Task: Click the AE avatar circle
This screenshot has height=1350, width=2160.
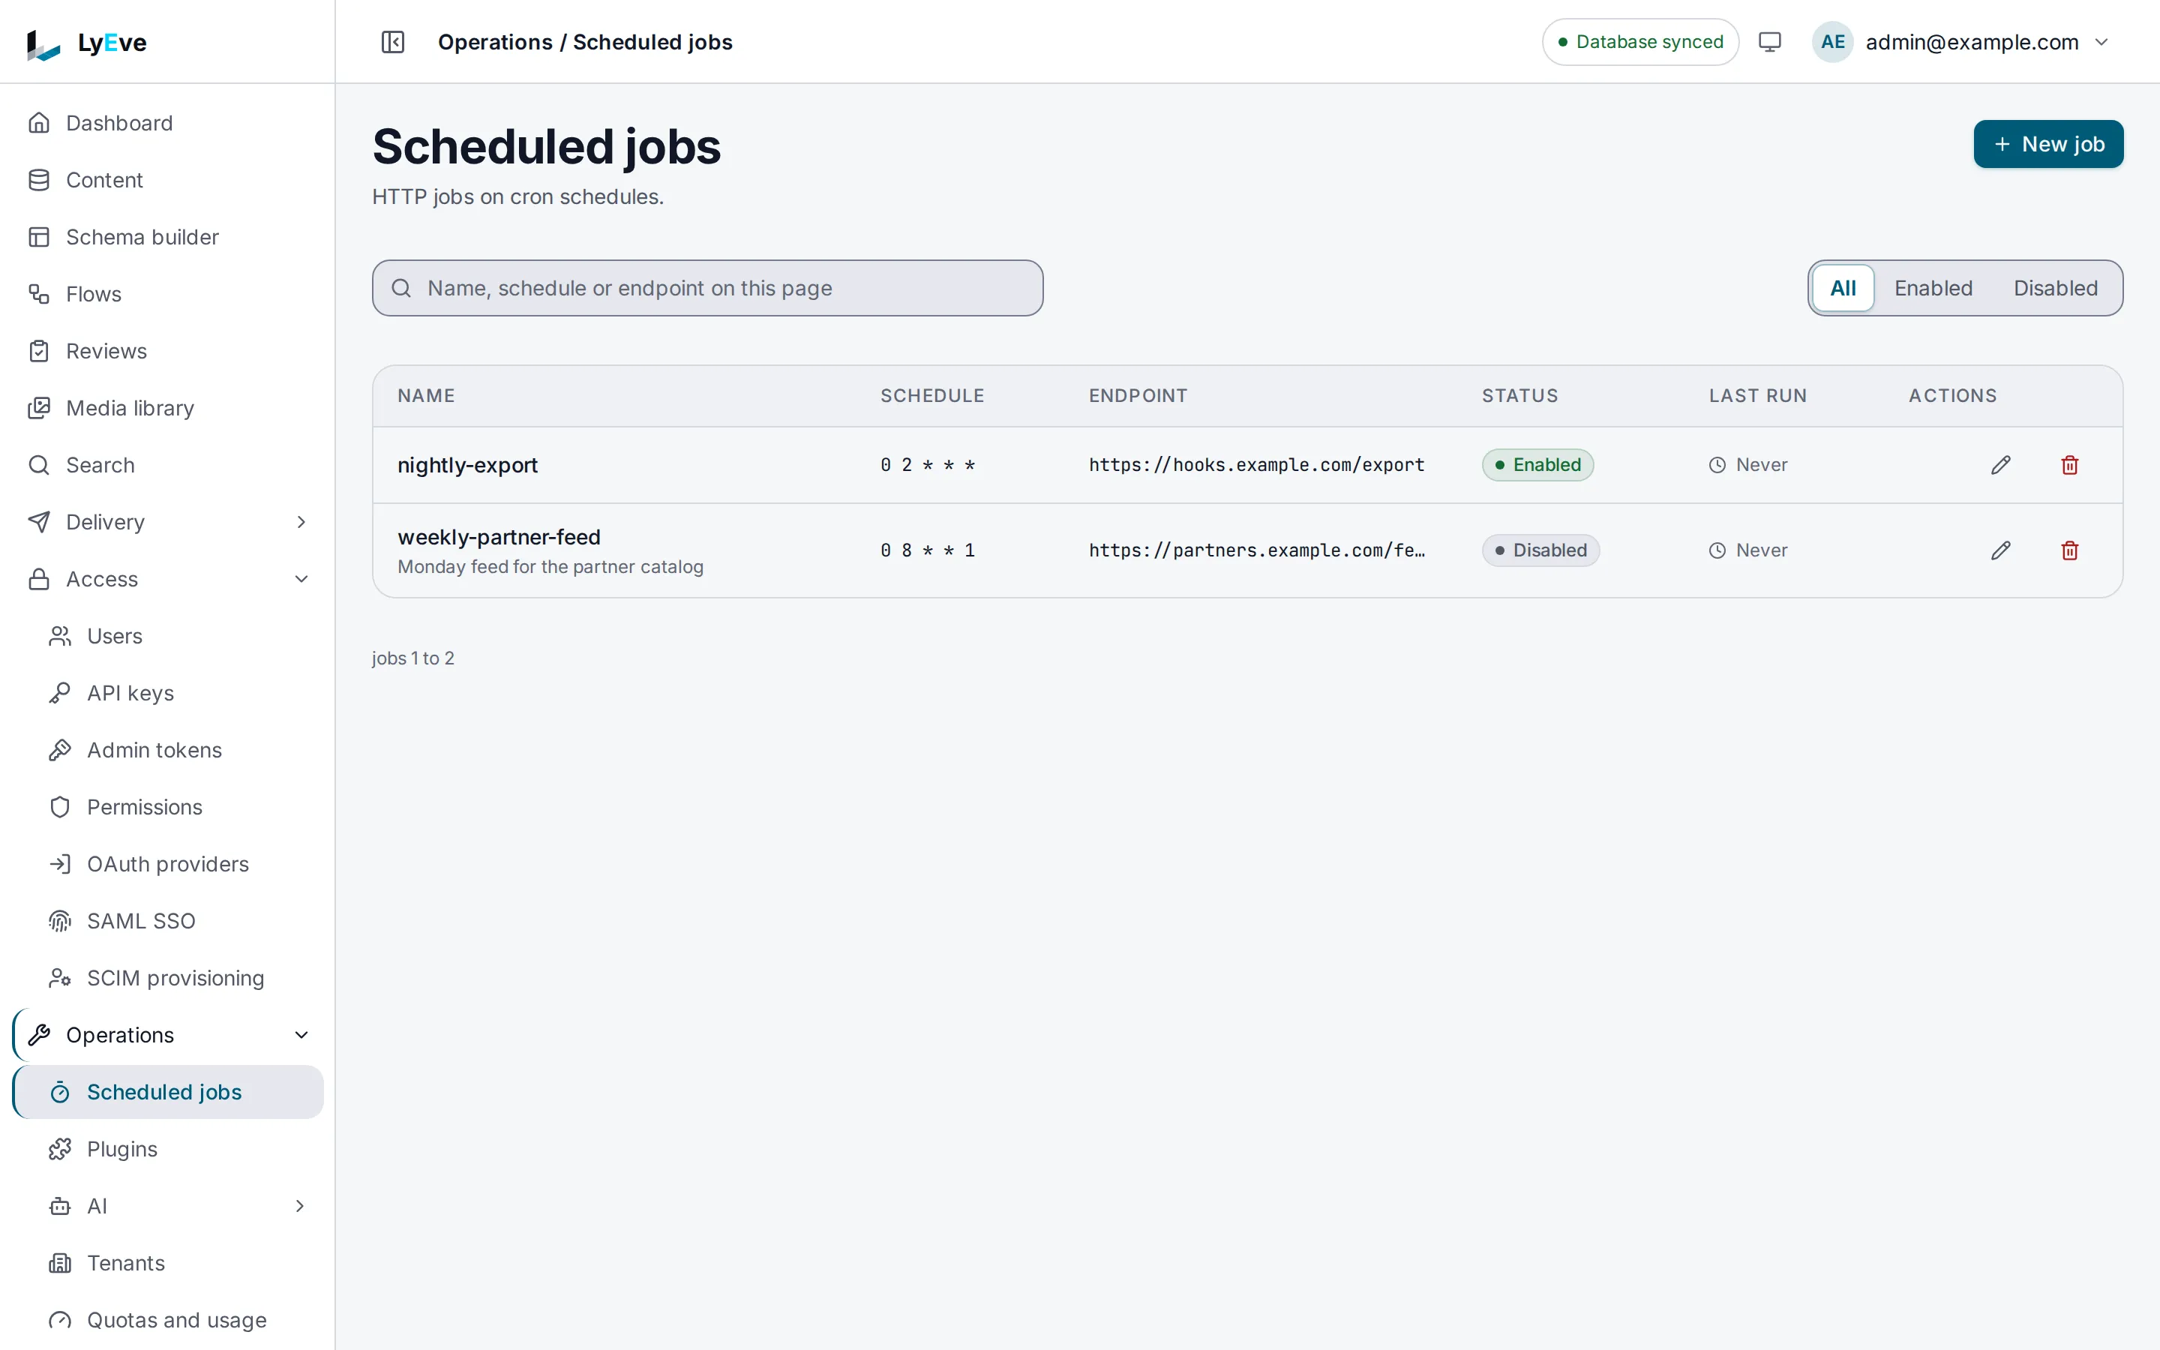Action: [1832, 42]
